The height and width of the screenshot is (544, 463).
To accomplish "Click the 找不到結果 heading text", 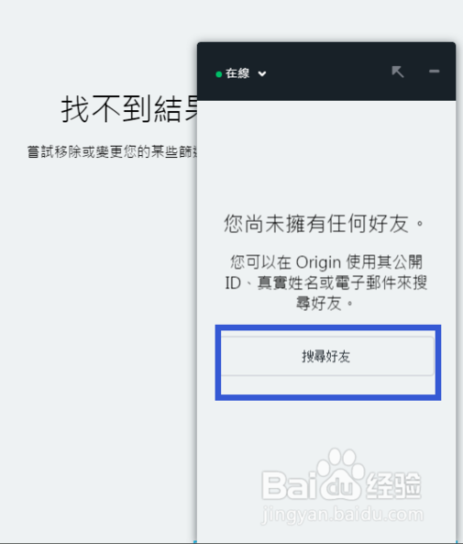I will click(129, 109).
